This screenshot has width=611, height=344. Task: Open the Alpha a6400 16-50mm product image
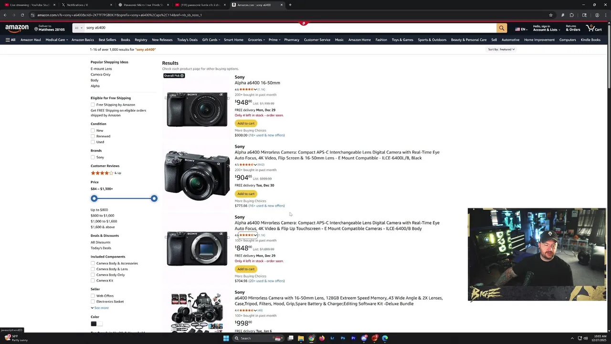[x=197, y=109]
